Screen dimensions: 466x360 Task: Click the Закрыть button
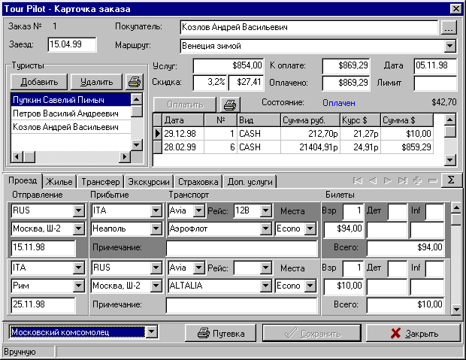pos(413,333)
